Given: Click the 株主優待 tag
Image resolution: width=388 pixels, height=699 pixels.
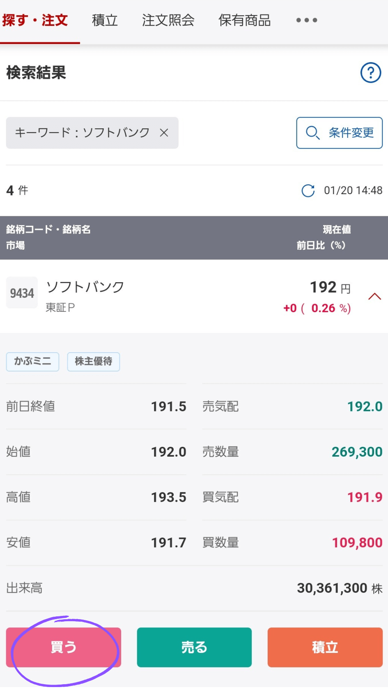Looking at the screenshot, I should click(93, 361).
